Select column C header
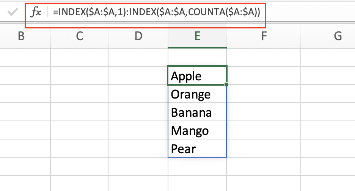Screen dimensions: 355x191 pyautogui.click(x=80, y=36)
